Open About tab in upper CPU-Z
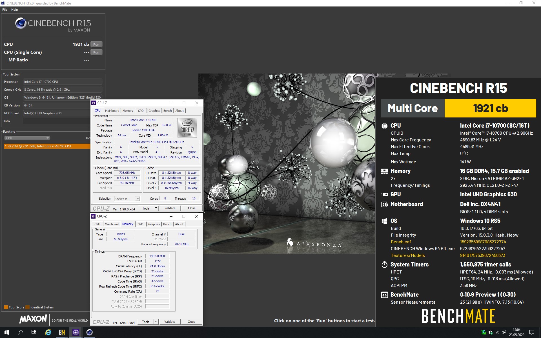This screenshot has width=541, height=338. pyautogui.click(x=179, y=111)
